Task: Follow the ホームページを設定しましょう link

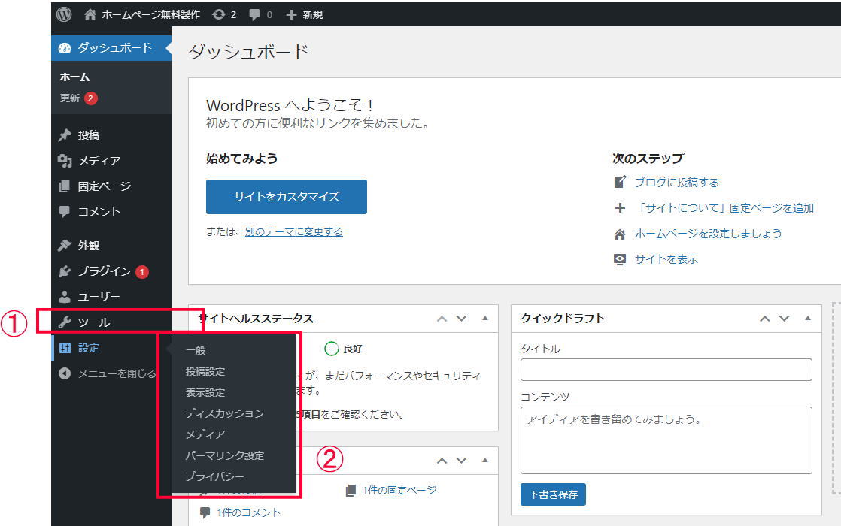Action: (708, 234)
